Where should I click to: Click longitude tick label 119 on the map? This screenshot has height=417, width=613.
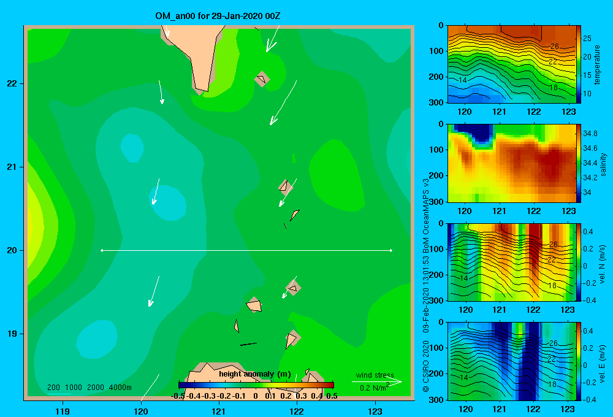tap(63, 411)
